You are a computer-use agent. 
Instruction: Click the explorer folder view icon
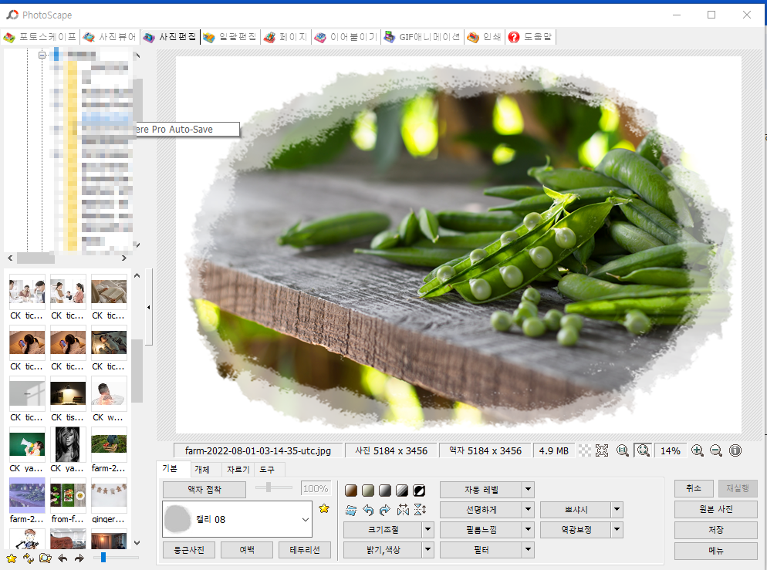pos(46,558)
